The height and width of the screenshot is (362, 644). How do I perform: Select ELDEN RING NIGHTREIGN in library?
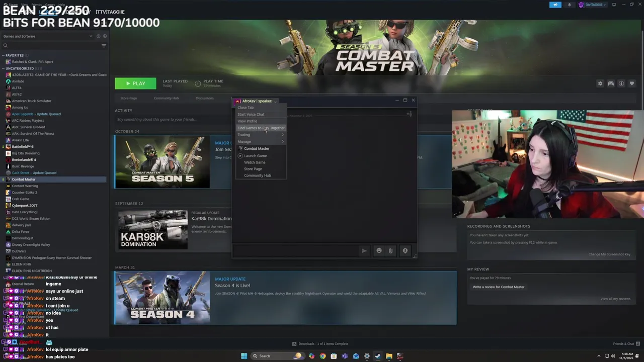click(32, 271)
